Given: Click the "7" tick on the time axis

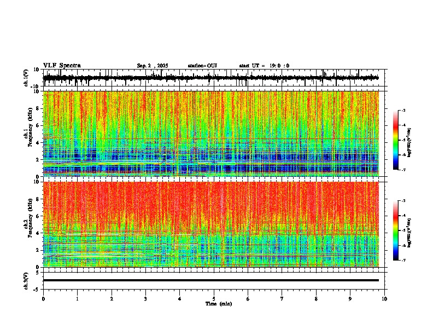Looking at the screenshot, I should pos(282,299).
